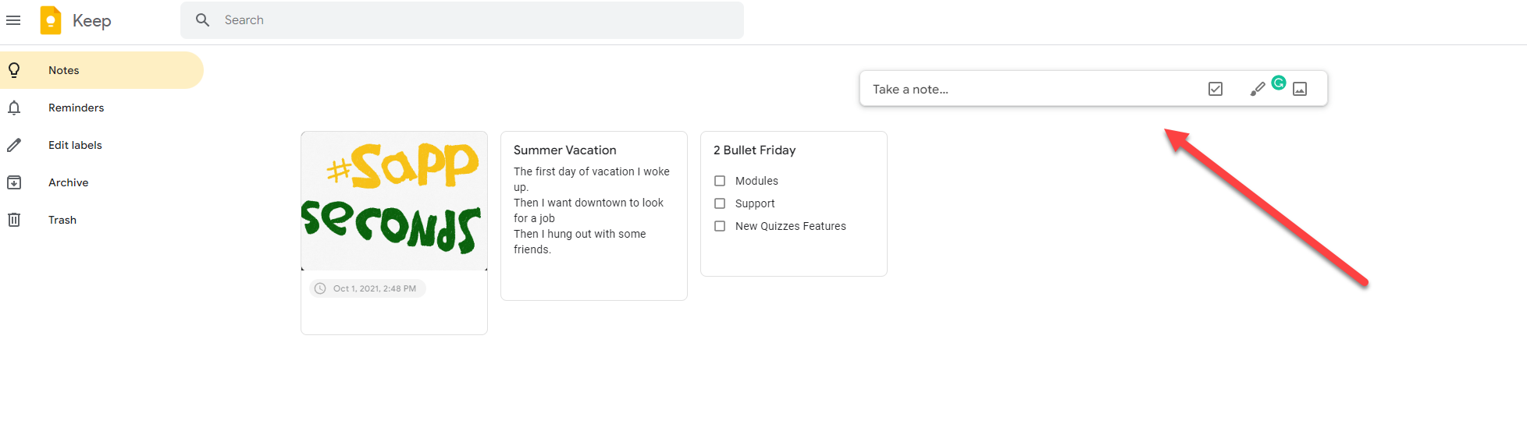Image resolution: width=1527 pixels, height=424 pixels.
Task: Click the green Grammarly icon
Action: 1279,83
